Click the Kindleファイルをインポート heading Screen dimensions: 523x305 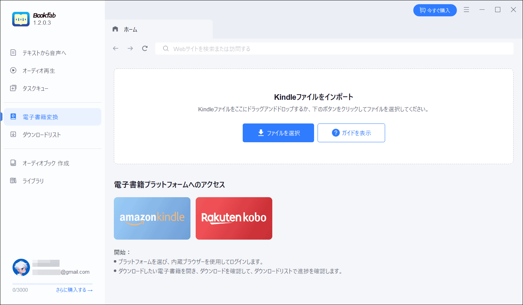[314, 97]
